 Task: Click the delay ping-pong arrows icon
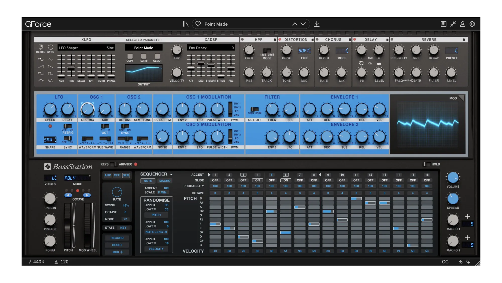[x=379, y=64]
